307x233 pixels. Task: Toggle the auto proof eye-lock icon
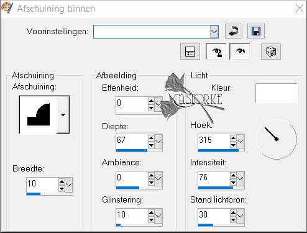(216, 52)
